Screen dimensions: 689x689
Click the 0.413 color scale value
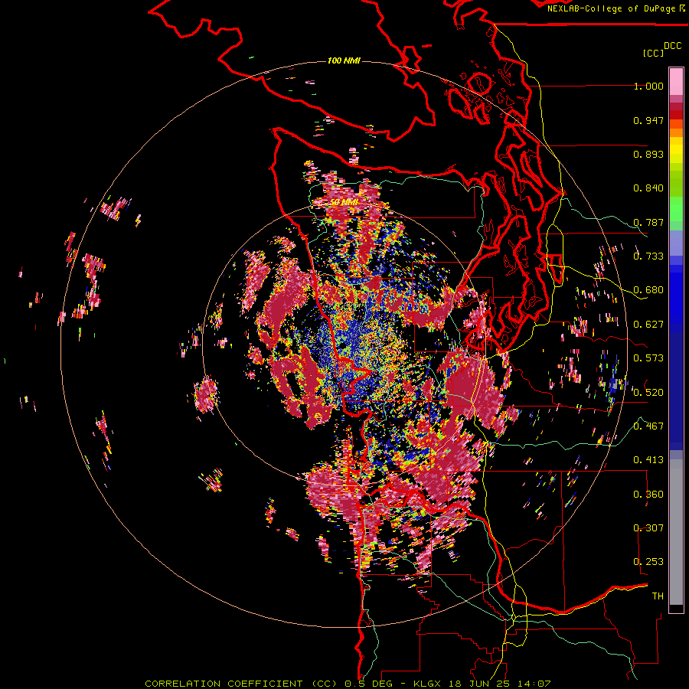[x=648, y=460]
